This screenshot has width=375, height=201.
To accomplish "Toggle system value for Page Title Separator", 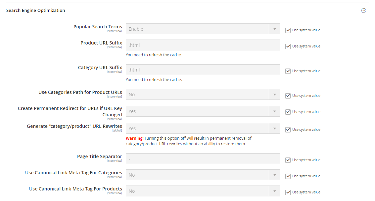I will [x=288, y=160].
